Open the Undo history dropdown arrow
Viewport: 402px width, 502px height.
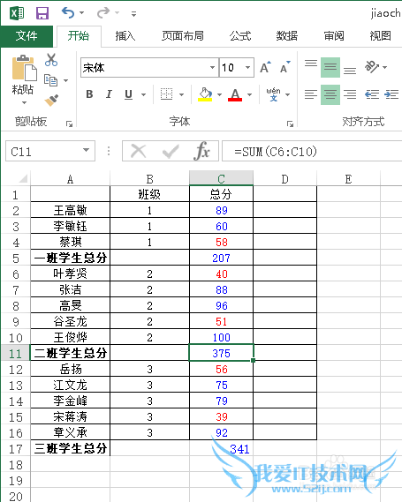tap(82, 13)
